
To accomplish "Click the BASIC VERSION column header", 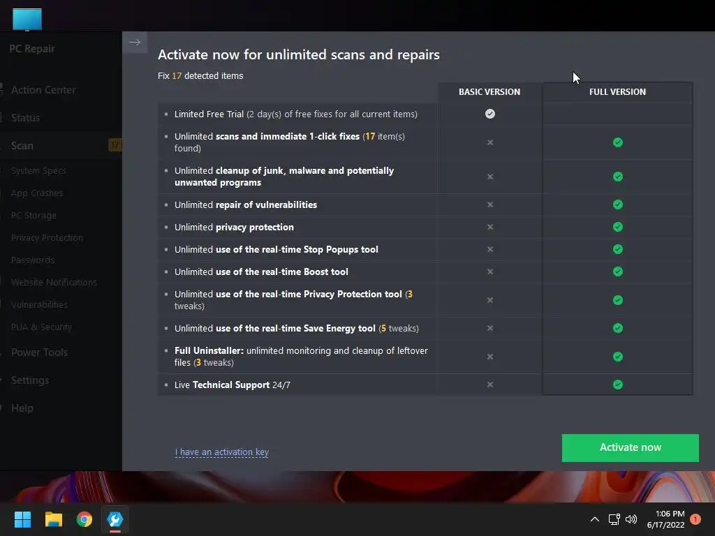I will click(489, 91).
